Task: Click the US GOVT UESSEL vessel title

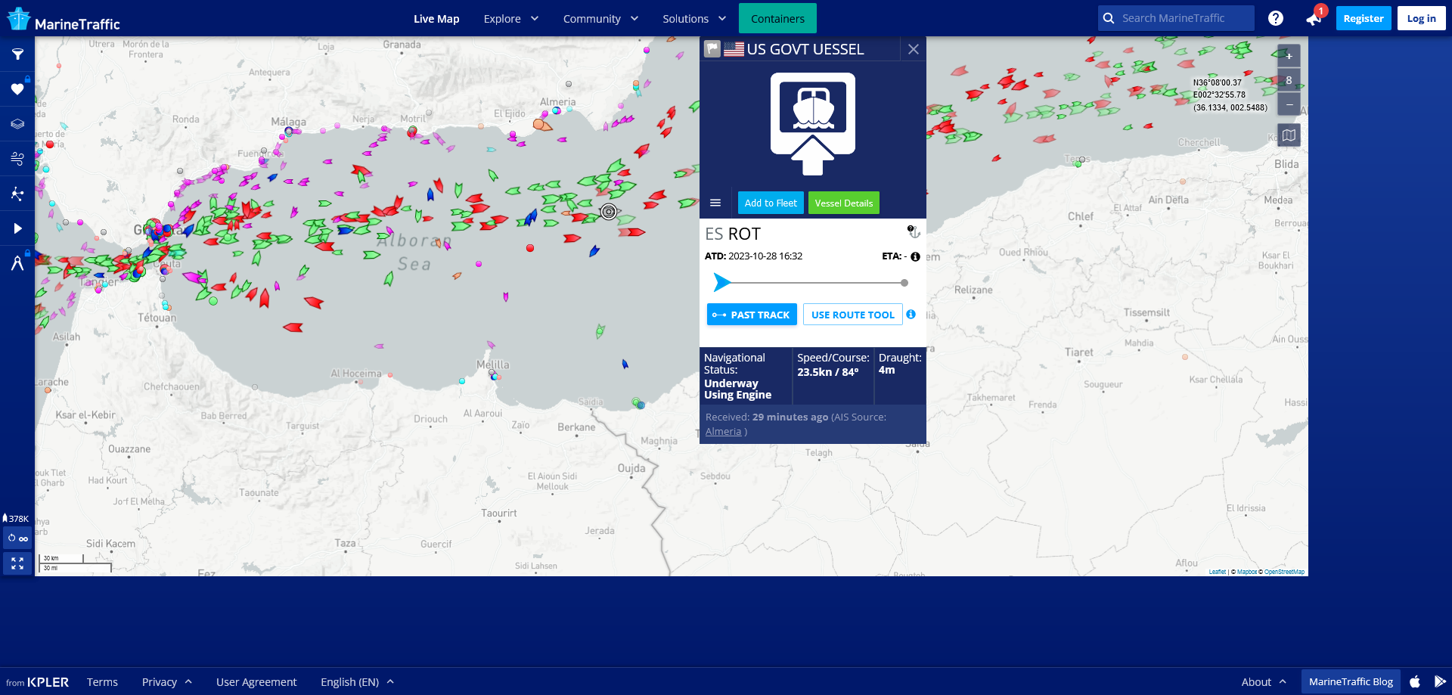Action: tap(805, 49)
